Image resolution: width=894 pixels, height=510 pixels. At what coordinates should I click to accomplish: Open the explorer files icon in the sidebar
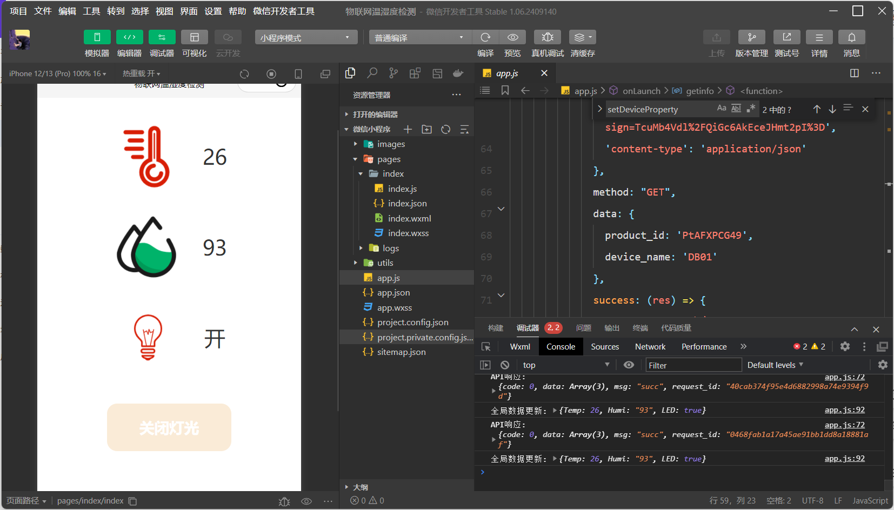point(350,73)
